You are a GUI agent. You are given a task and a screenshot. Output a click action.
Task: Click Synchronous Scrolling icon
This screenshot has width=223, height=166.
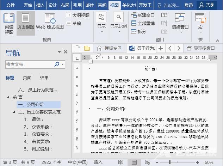point(164,23)
